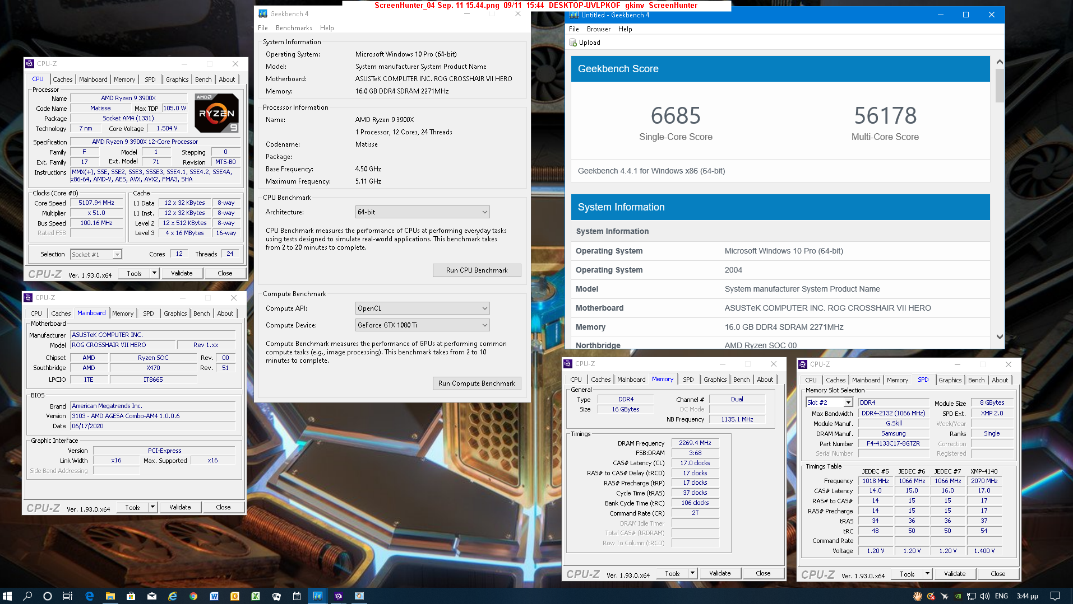Click Close button in SPD CPU-Z window

tap(998, 574)
